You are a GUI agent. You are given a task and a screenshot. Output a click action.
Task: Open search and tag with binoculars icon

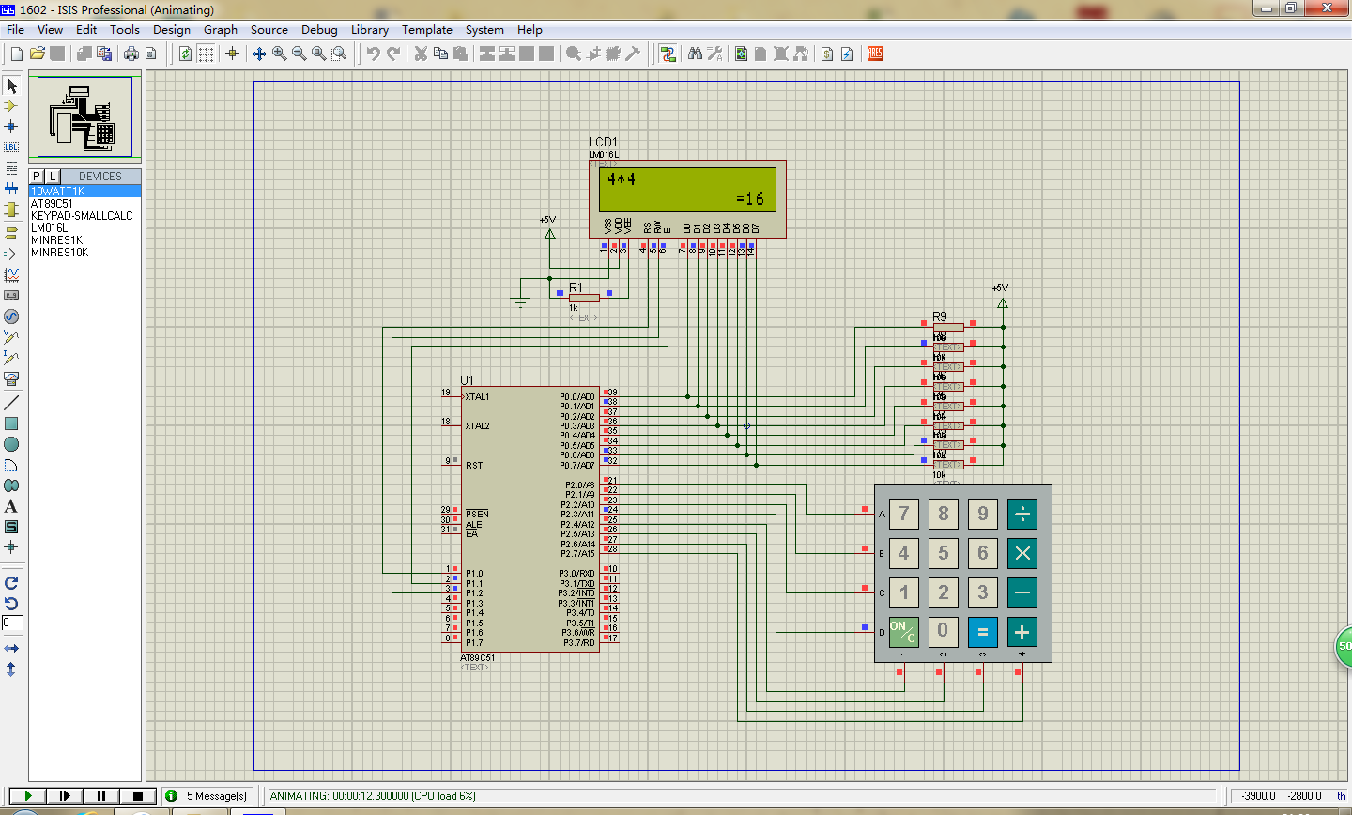point(695,54)
